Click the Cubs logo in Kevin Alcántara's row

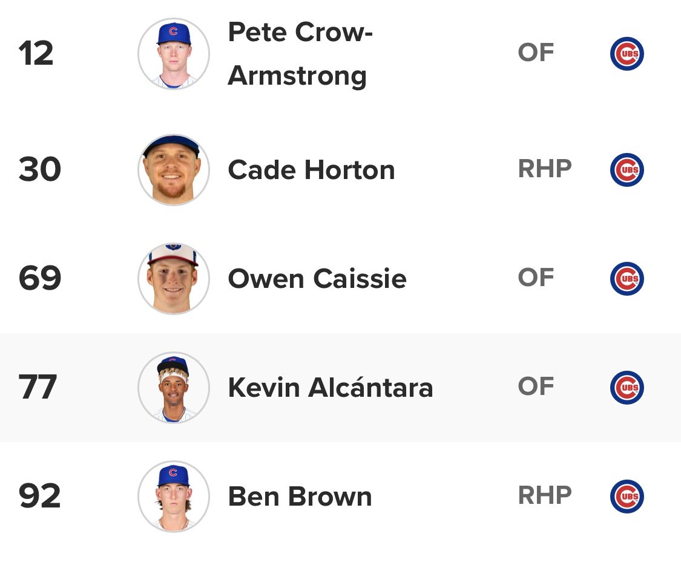[627, 388]
